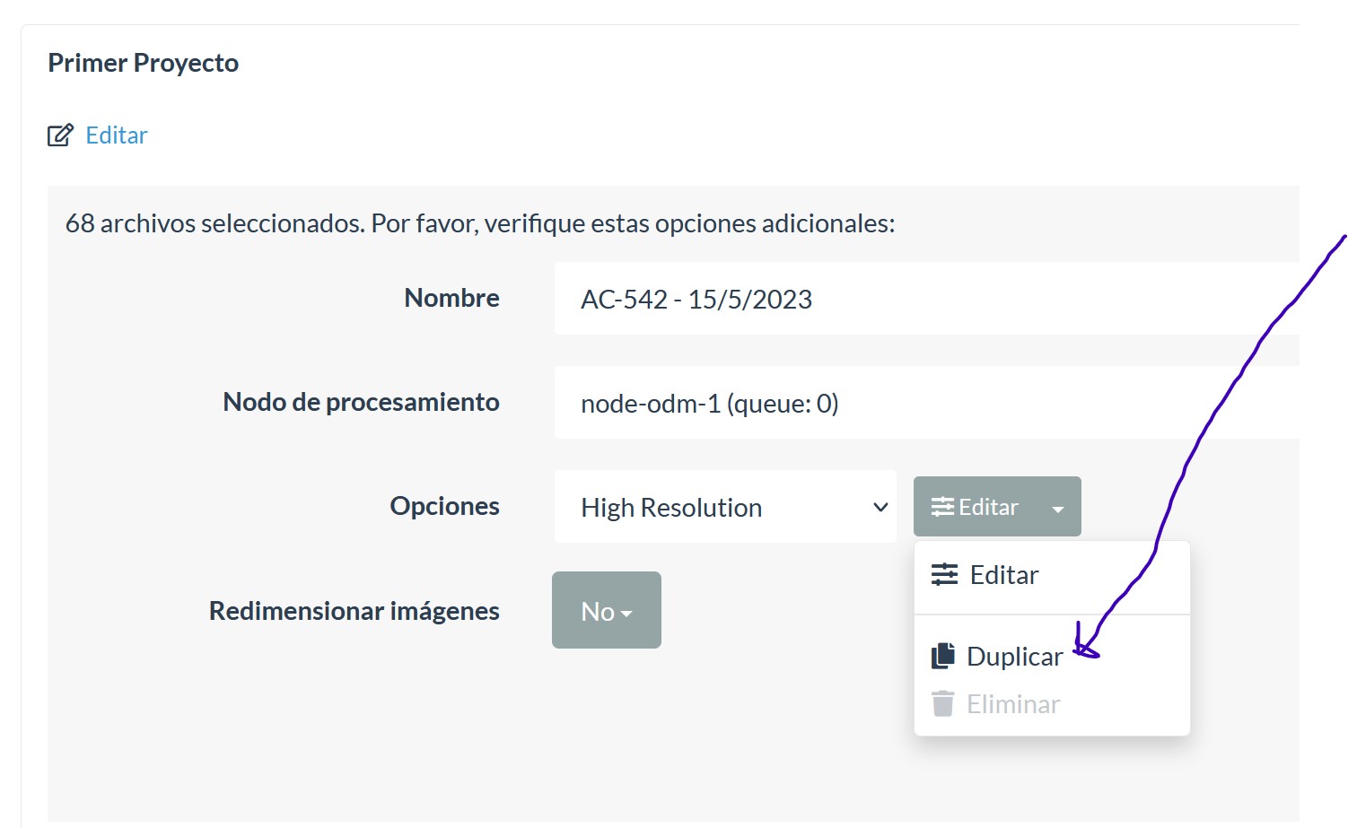Image resolution: width=1348 pixels, height=828 pixels.
Task: Click the caret arrow on the No button
Action: coord(626,611)
